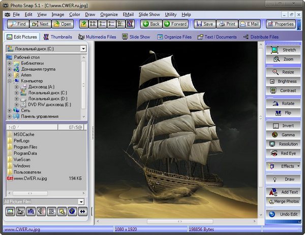Image resolution: width=305 pixels, height=235 pixels.
Task: Open the Slide Show menu
Action: coord(149,15)
